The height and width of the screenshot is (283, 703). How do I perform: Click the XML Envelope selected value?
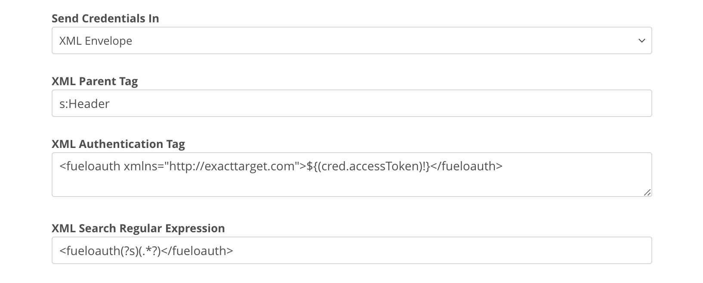(x=96, y=40)
